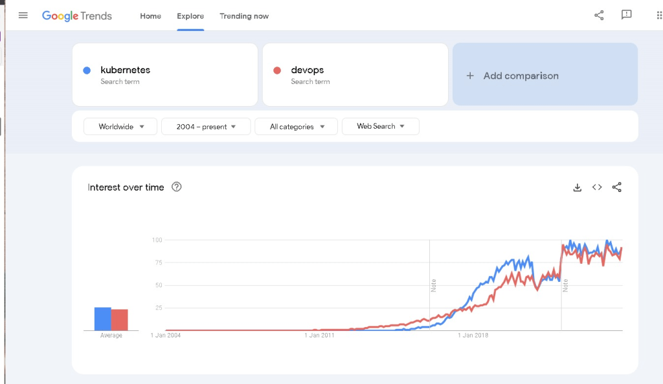Click the Average label under bars
Image resolution: width=663 pixels, height=384 pixels.
click(x=111, y=336)
